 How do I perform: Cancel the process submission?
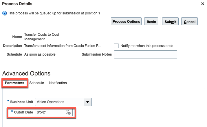189,22
